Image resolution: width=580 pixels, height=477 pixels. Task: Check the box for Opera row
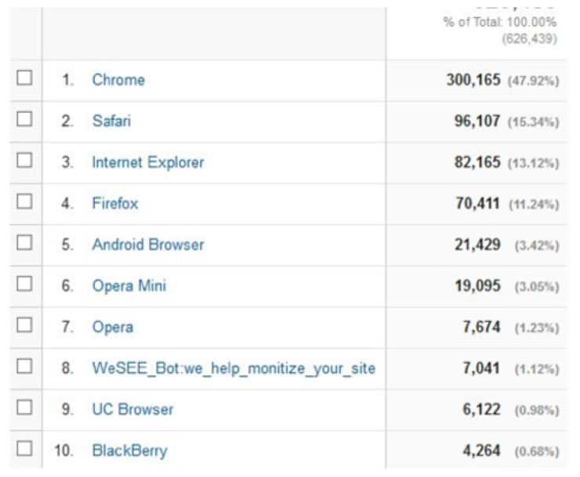pyautogui.click(x=24, y=325)
